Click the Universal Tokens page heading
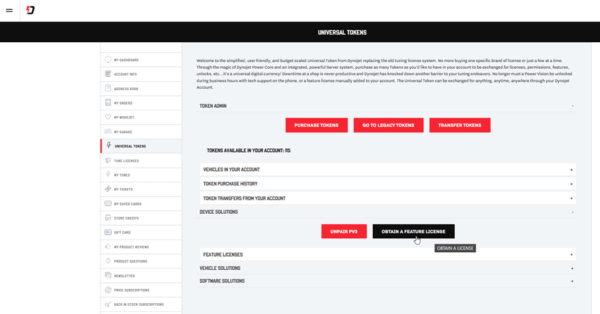 pyautogui.click(x=342, y=32)
